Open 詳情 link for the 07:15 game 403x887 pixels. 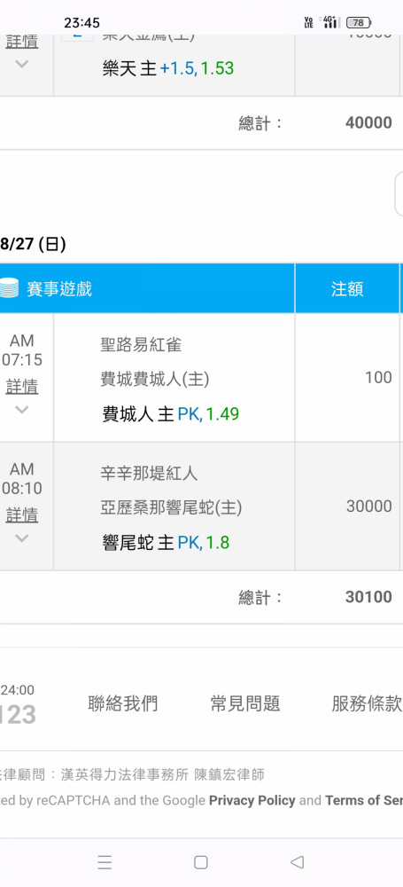click(22, 387)
